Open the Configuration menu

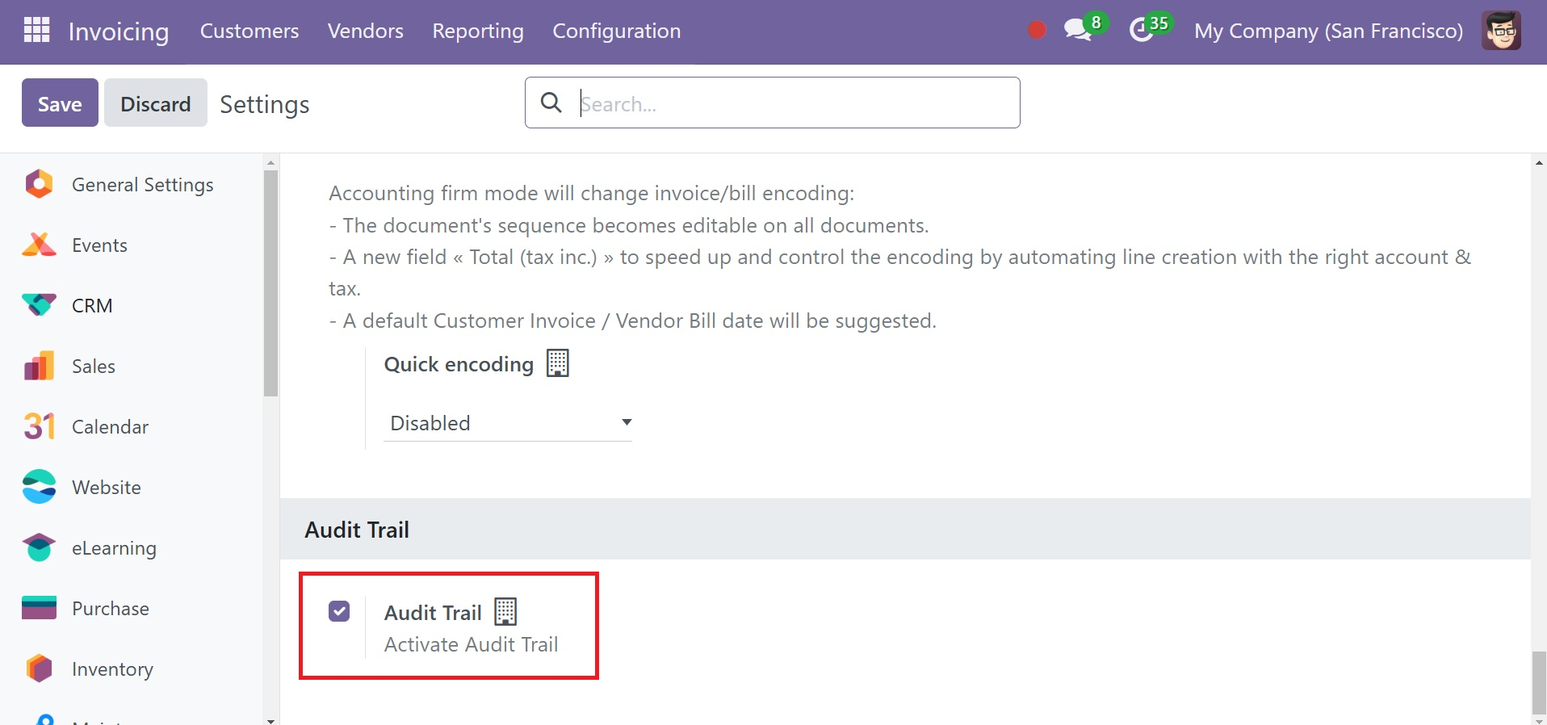pyautogui.click(x=616, y=31)
